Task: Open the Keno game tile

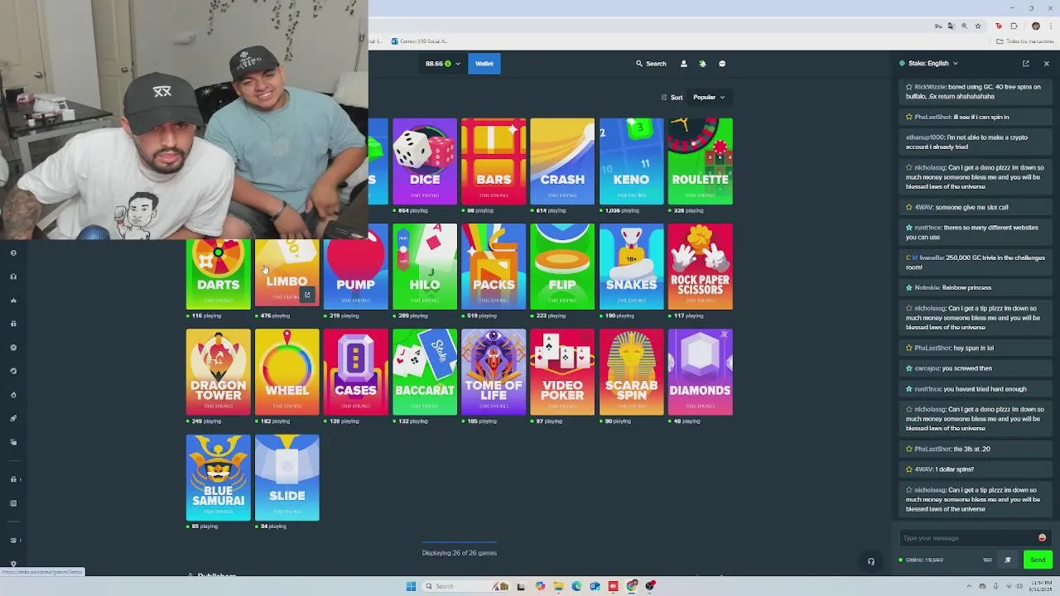Action: [631, 161]
